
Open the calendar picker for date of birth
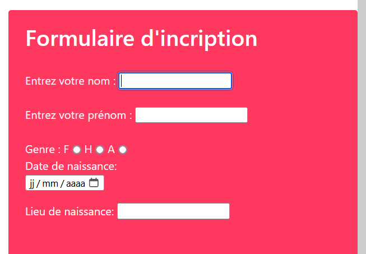point(94,183)
